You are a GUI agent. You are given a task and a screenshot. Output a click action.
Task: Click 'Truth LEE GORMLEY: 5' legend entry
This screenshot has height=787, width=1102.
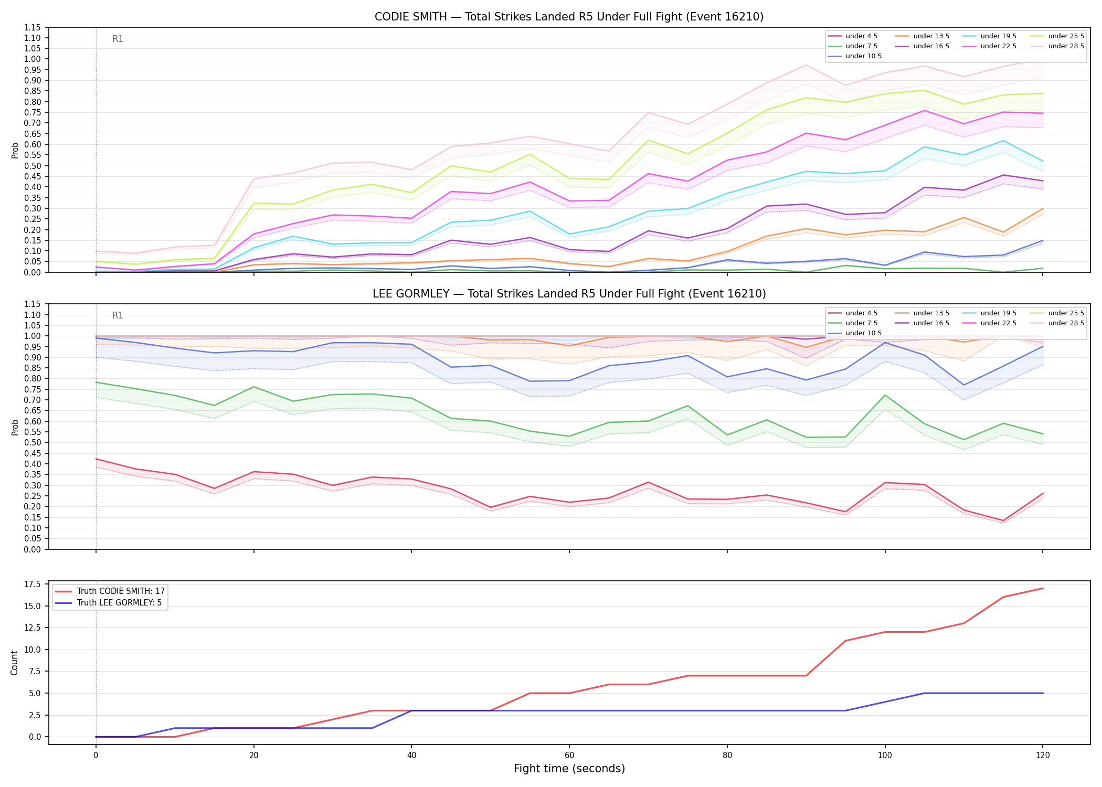point(119,603)
